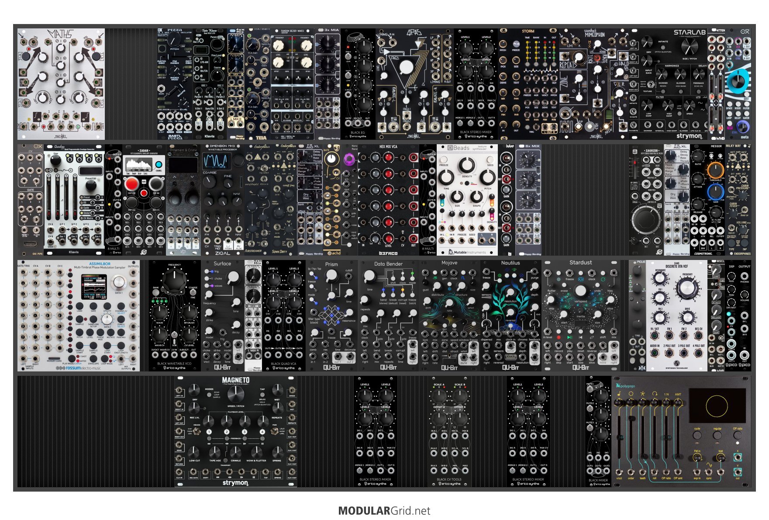Click the large red button on Zadar
This screenshot has width=769, height=520.
pos(131,184)
